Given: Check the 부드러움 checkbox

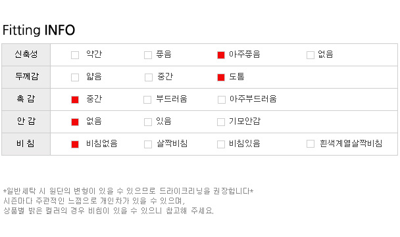Looking at the screenshot, I should click(147, 100).
